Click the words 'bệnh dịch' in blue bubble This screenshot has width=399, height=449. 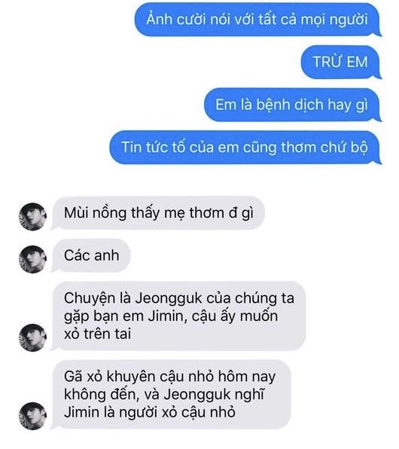[x=290, y=105]
